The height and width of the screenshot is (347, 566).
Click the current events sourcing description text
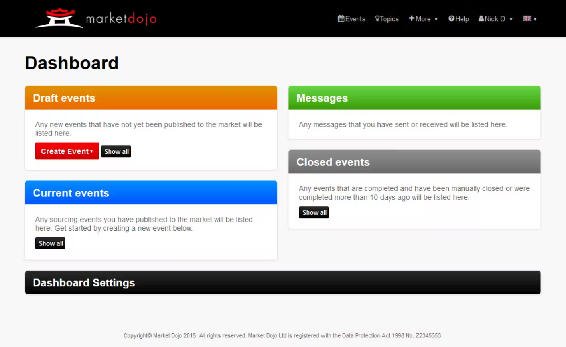click(x=144, y=224)
